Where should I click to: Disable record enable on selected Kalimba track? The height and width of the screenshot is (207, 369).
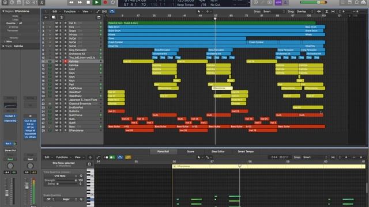[x=66, y=62]
